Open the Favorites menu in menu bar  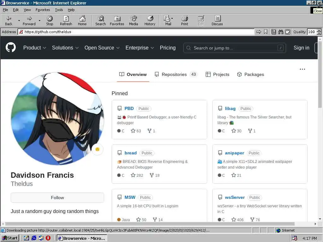[x=43, y=10]
